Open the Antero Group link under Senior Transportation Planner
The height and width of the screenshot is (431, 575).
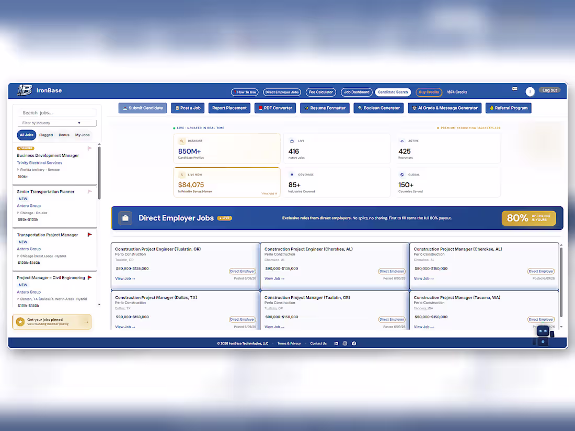click(x=29, y=206)
